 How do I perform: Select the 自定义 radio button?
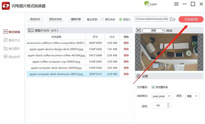pyautogui.click(x=120, y=20)
